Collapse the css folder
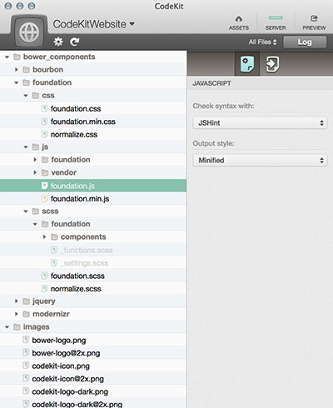This screenshot has width=333, height=408. [x=26, y=96]
